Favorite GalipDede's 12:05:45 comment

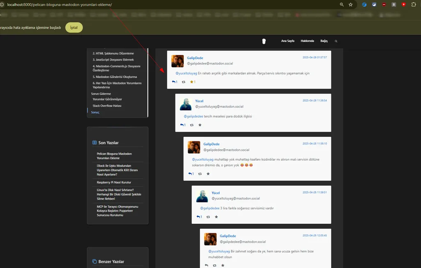coord(223,265)
